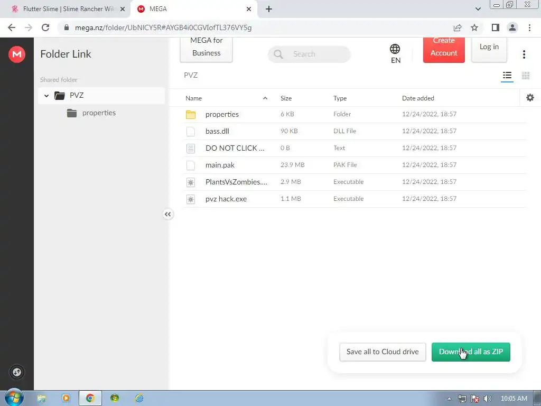Click pvz hack.exe executable icon
Screen dimensions: 541x406
pos(190,199)
